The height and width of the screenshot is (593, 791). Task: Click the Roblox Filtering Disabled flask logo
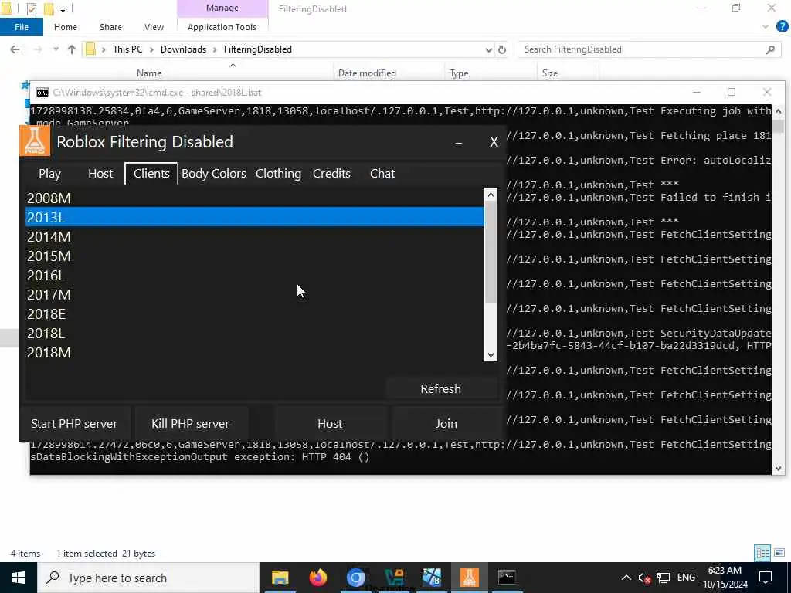(35, 141)
